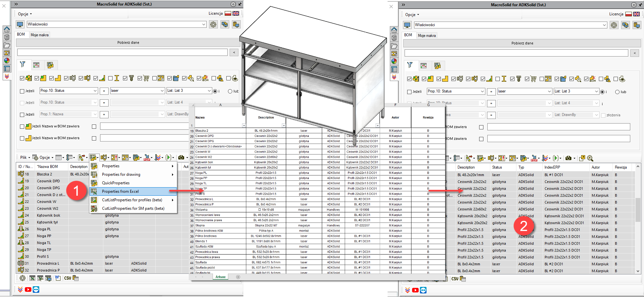Open the Właściwości combo box in right panel
Image resolution: width=644 pixels, height=297 pixels.
[510, 25]
